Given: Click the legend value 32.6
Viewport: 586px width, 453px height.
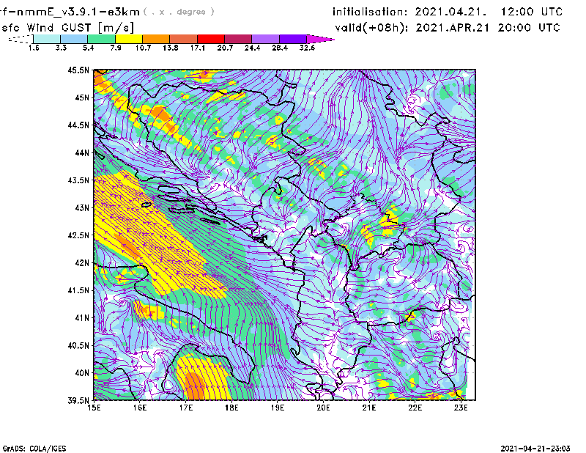Looking at the screenshot, I should (307, 48).
